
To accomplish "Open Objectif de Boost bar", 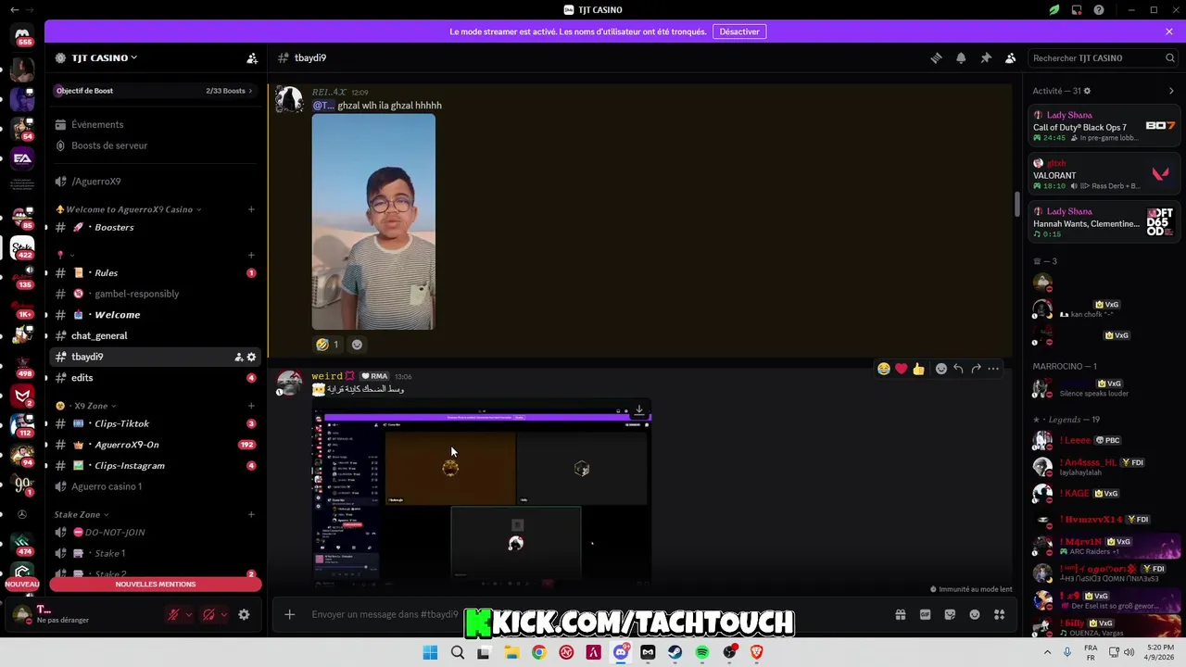I will (155, 91).
